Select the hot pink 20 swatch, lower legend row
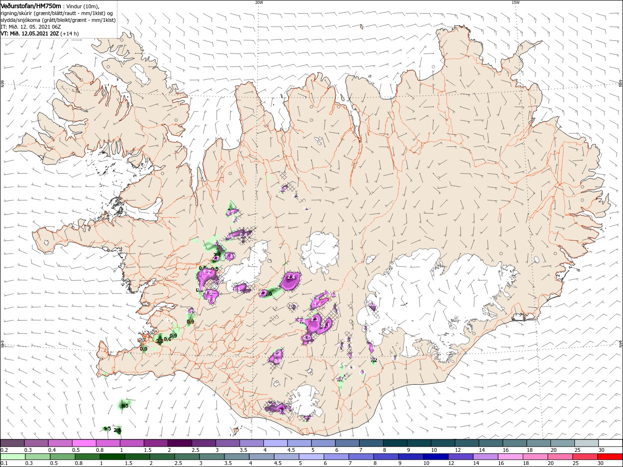This screenshot has width=623, height=467. point(561,457)
